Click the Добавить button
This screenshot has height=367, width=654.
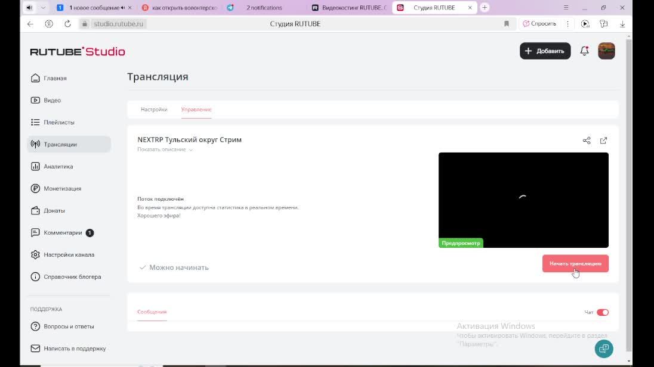point(545,51)
